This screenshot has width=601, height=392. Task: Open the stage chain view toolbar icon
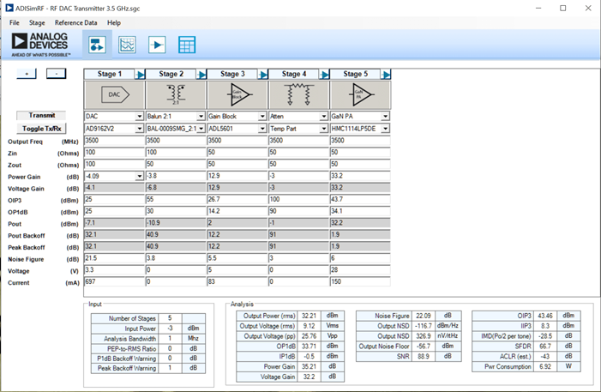pos(97,45)
